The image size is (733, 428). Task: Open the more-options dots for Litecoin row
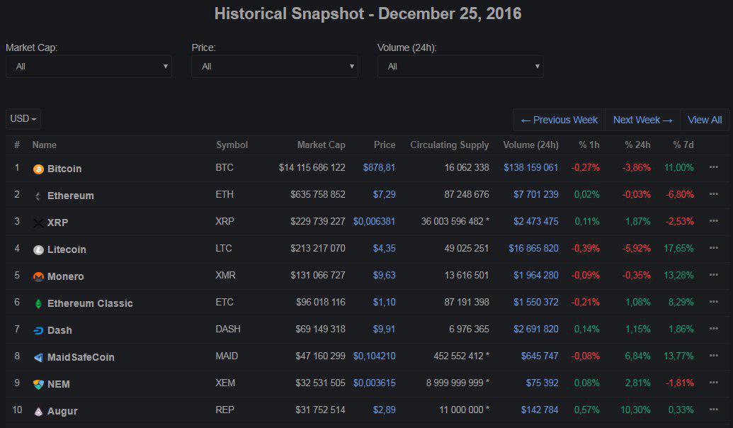(x=713, y=248)
